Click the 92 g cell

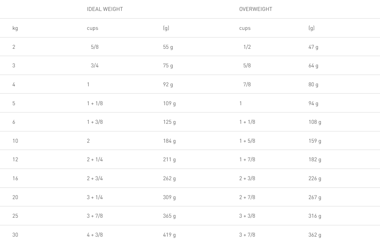(x=168, y=85)
